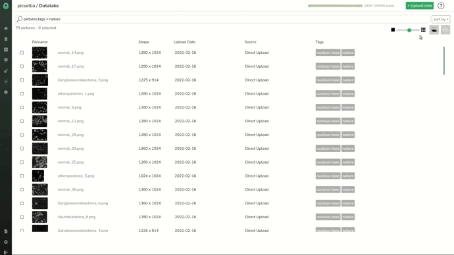Check the normal_29.png checkbox

tap(22, 135)
